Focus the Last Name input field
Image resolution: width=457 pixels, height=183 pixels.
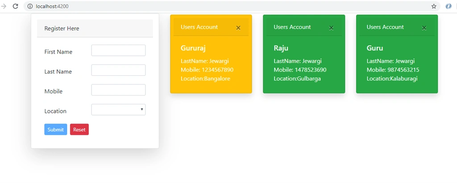118,70
